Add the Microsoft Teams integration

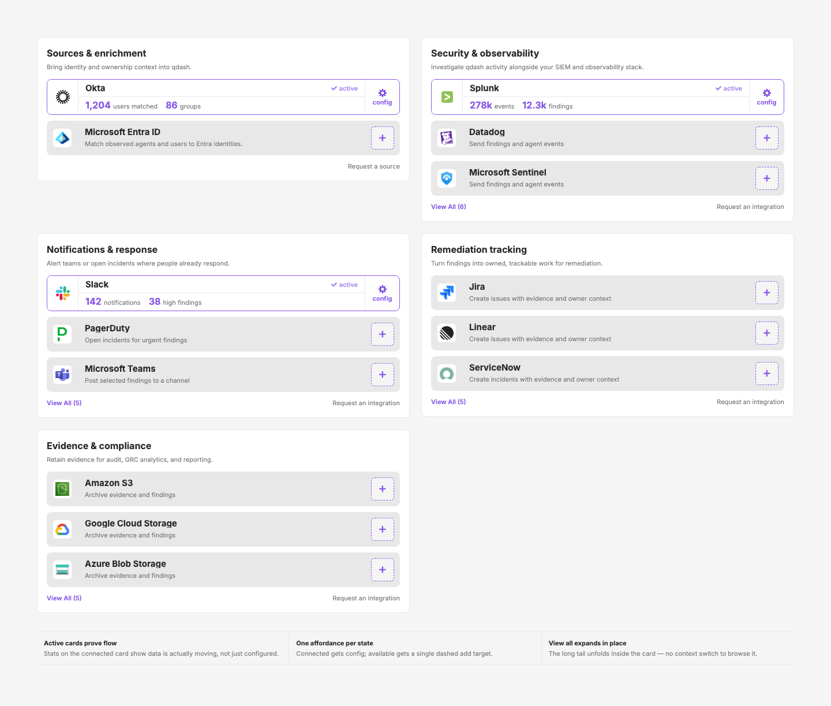[383, 375]
